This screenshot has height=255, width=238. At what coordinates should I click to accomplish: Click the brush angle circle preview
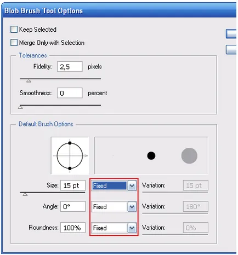[70, 155]
